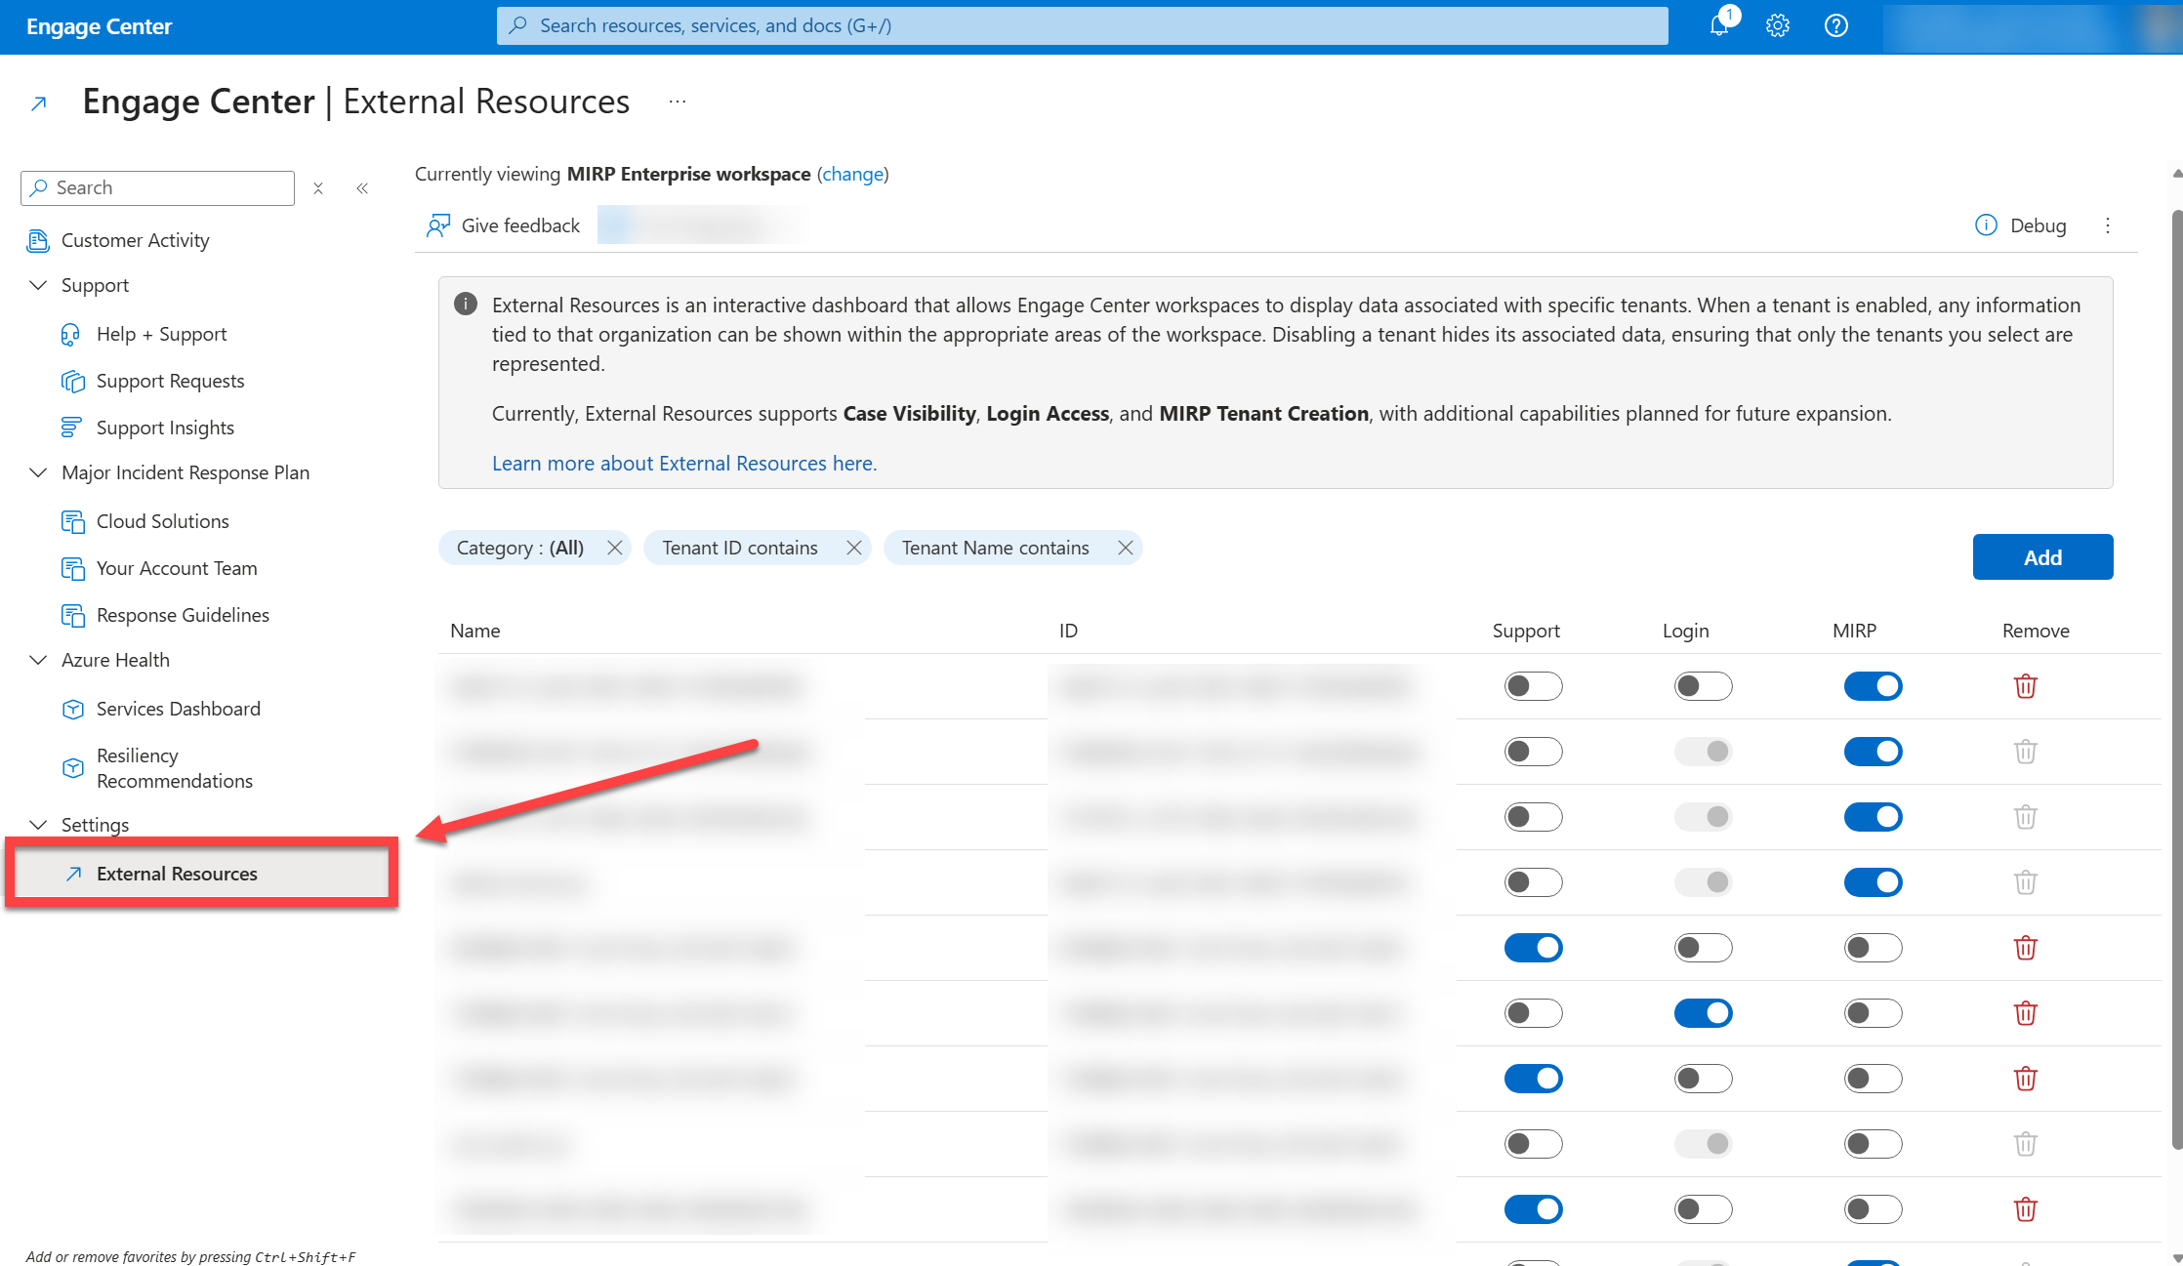Viewport: 2183px width, 1266px height.
Task: Remove the Category filter chip
Action: pos(615,548)
